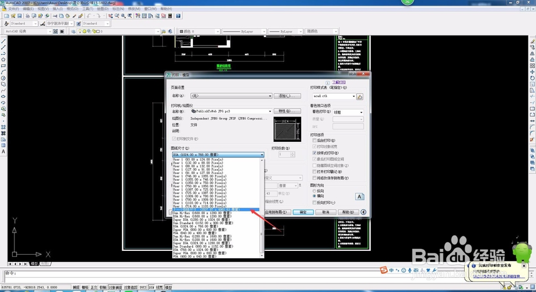Click the 帮助 help button in dialog

point(348,212)
